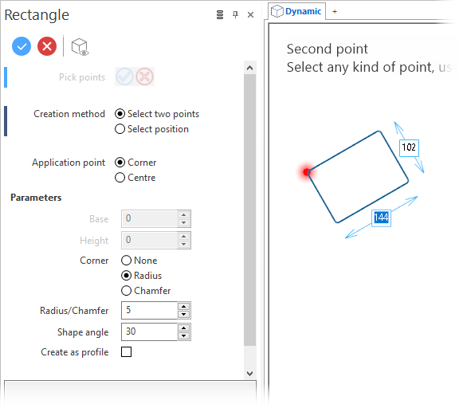Image resolution: width=459 pixels, height=408 pixels.
Task: Confirm the rectangle with the blue checkmark
Action: click(22, 46)
